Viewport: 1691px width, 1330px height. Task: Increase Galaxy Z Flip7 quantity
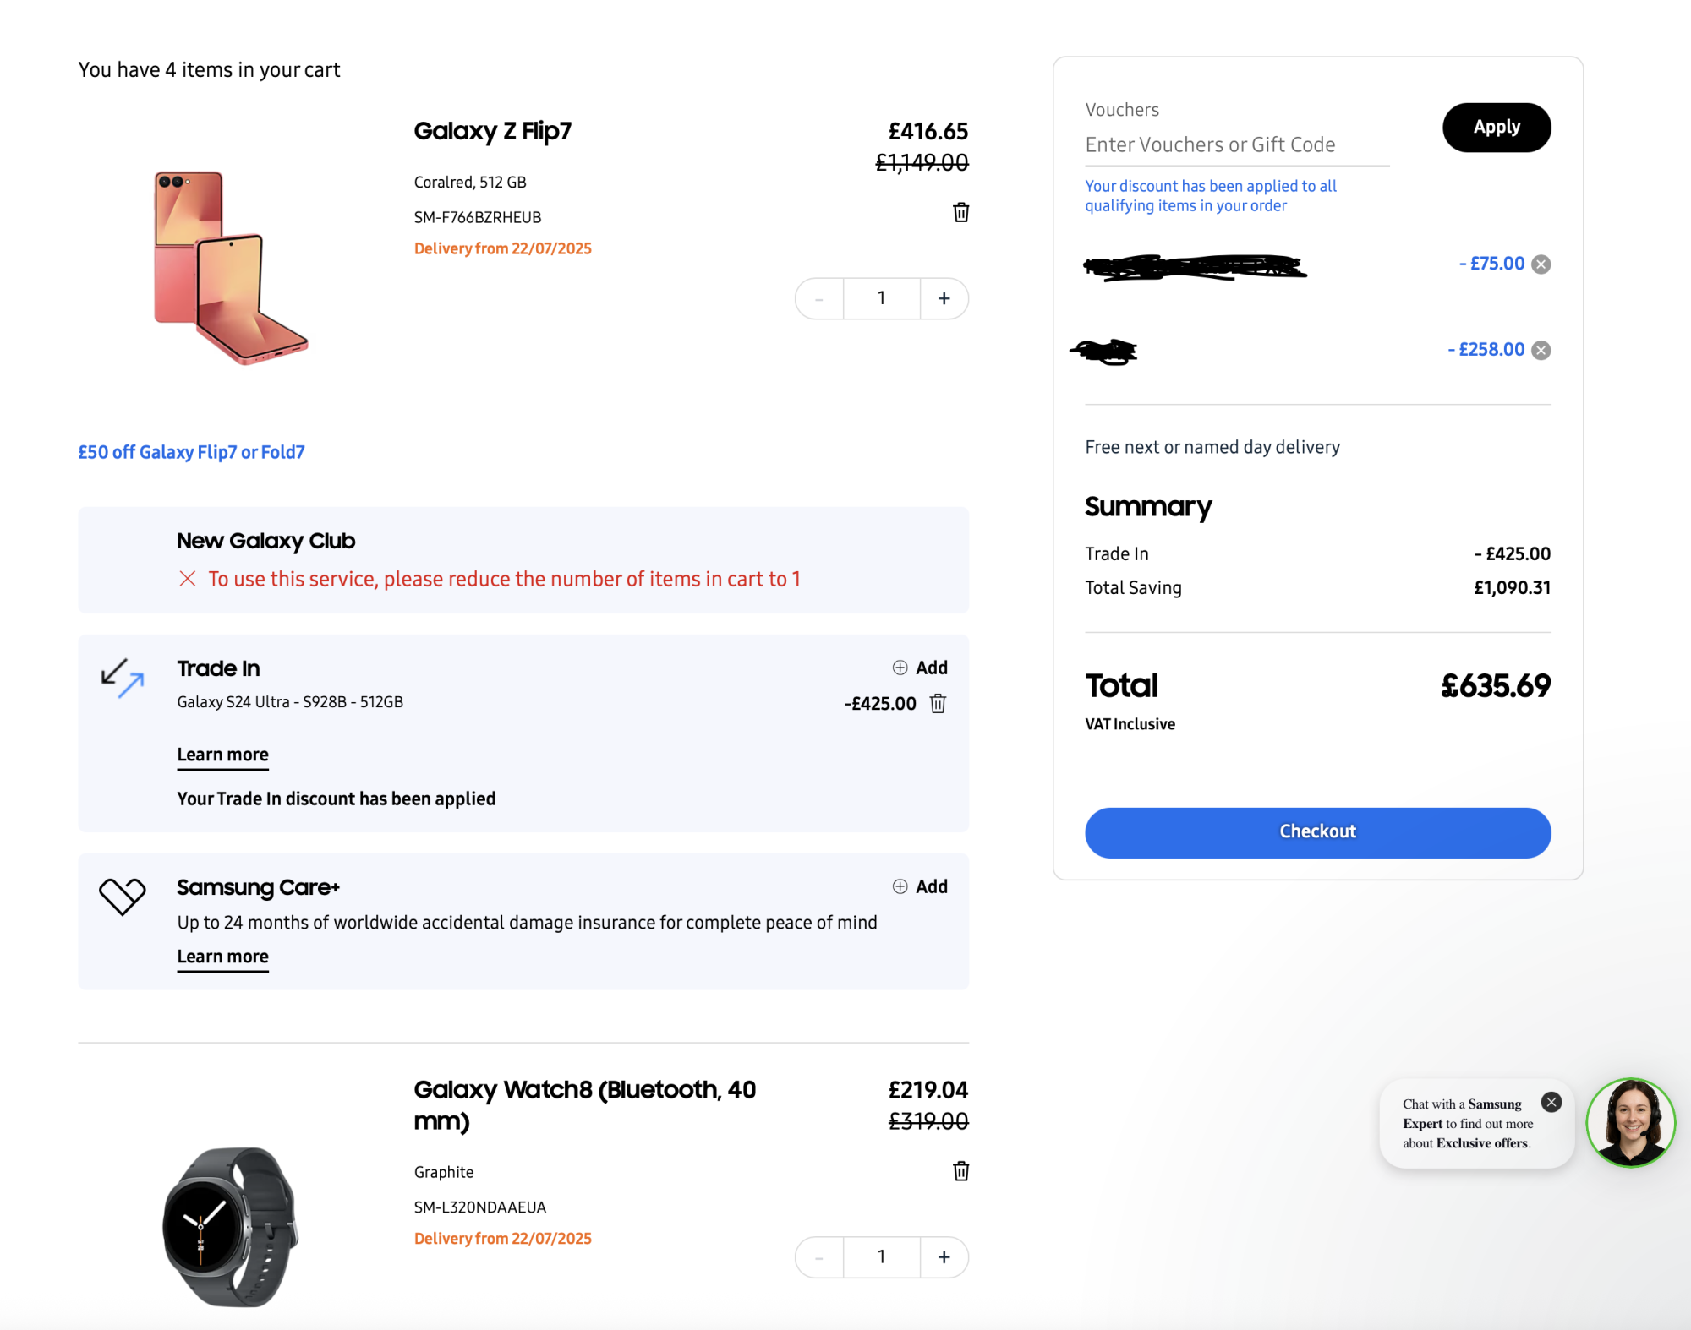coord(944,298)
